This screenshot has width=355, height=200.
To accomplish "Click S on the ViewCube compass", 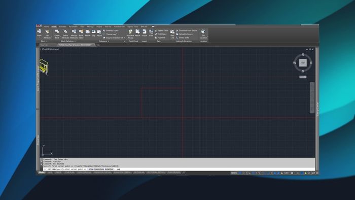I will (303, 71).
